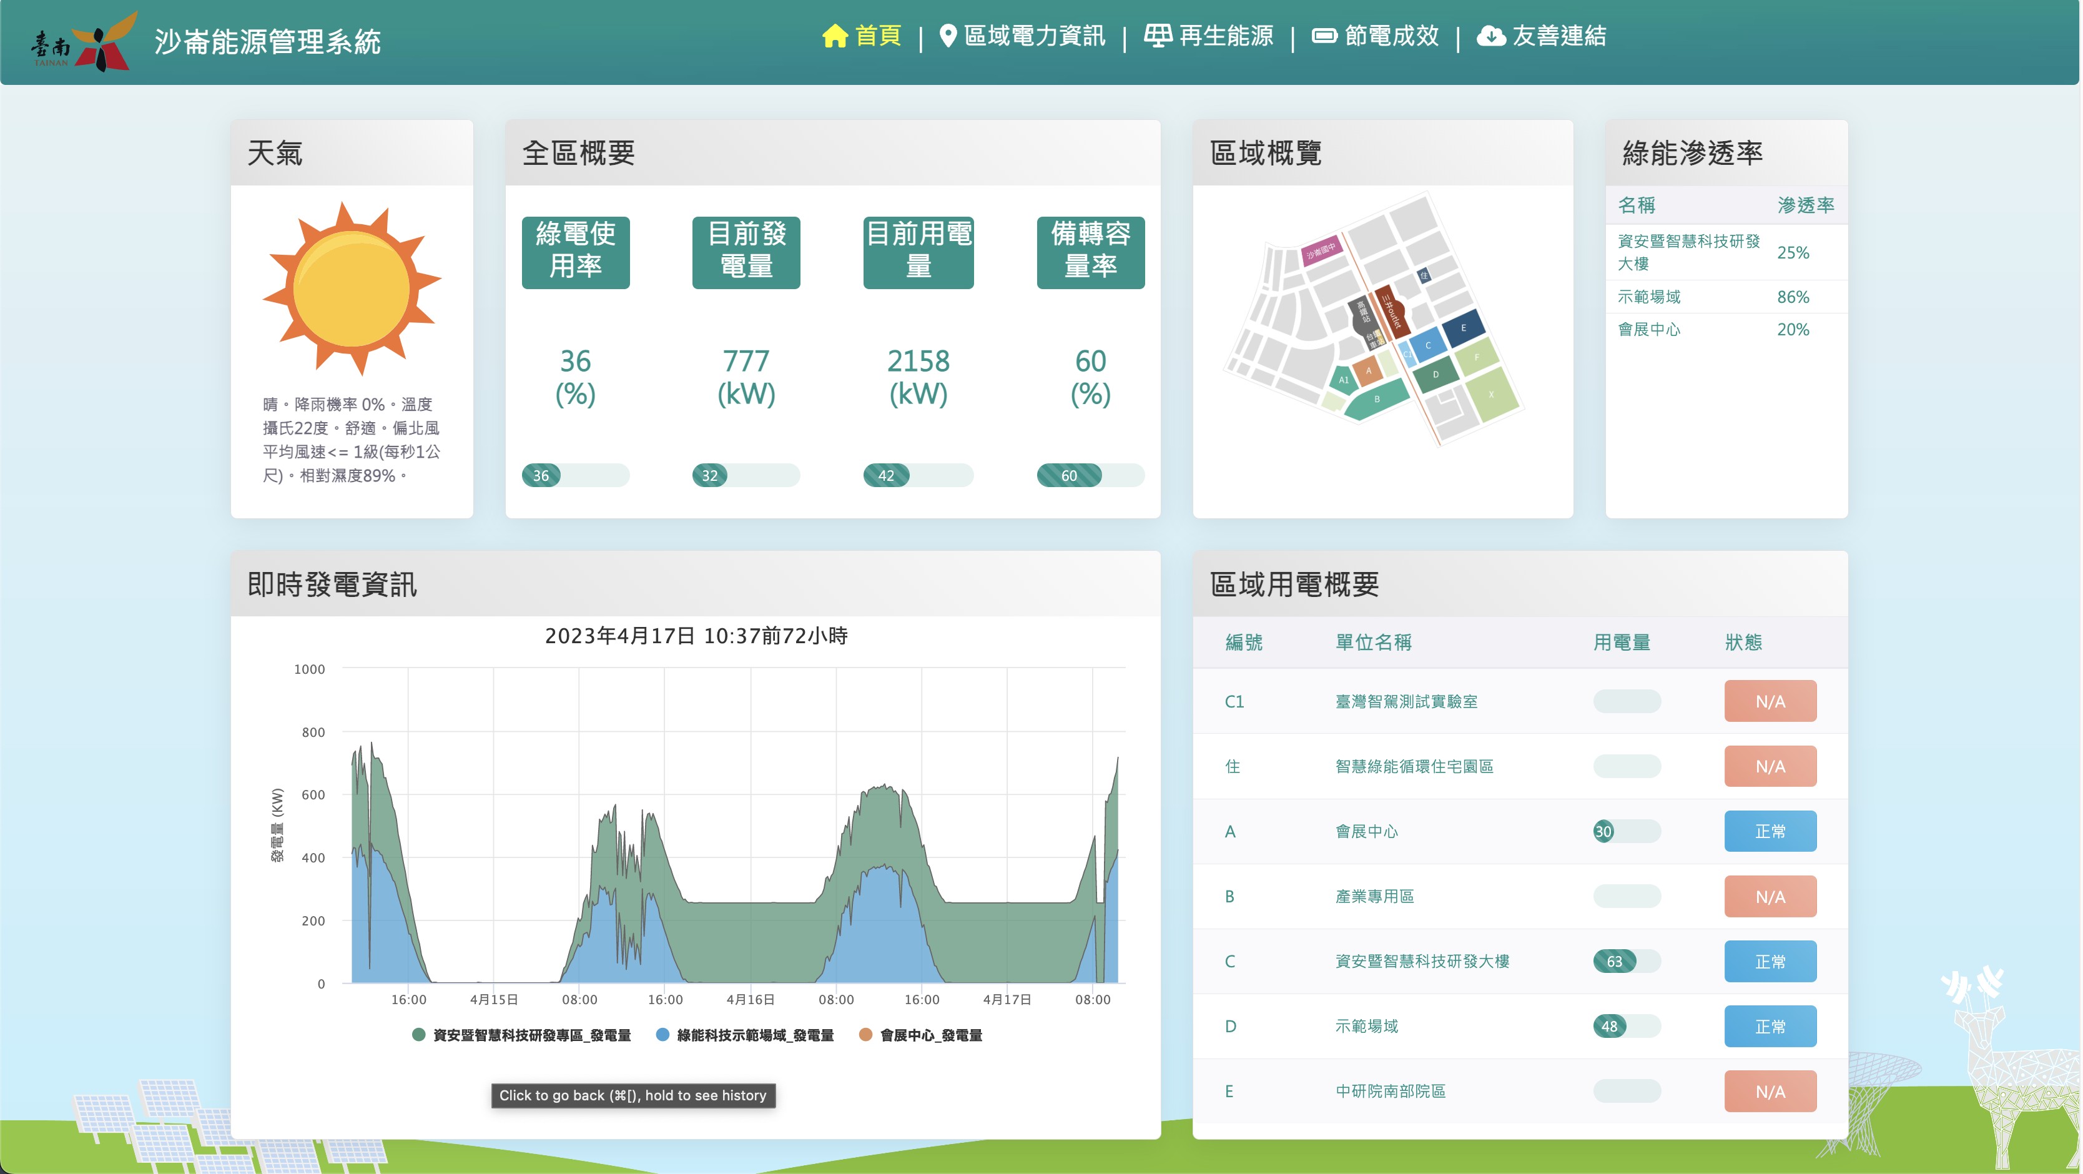2083x1174 pixels.
Task: Open the 區域電力資訊 menu
Action: coord(1022,36)
